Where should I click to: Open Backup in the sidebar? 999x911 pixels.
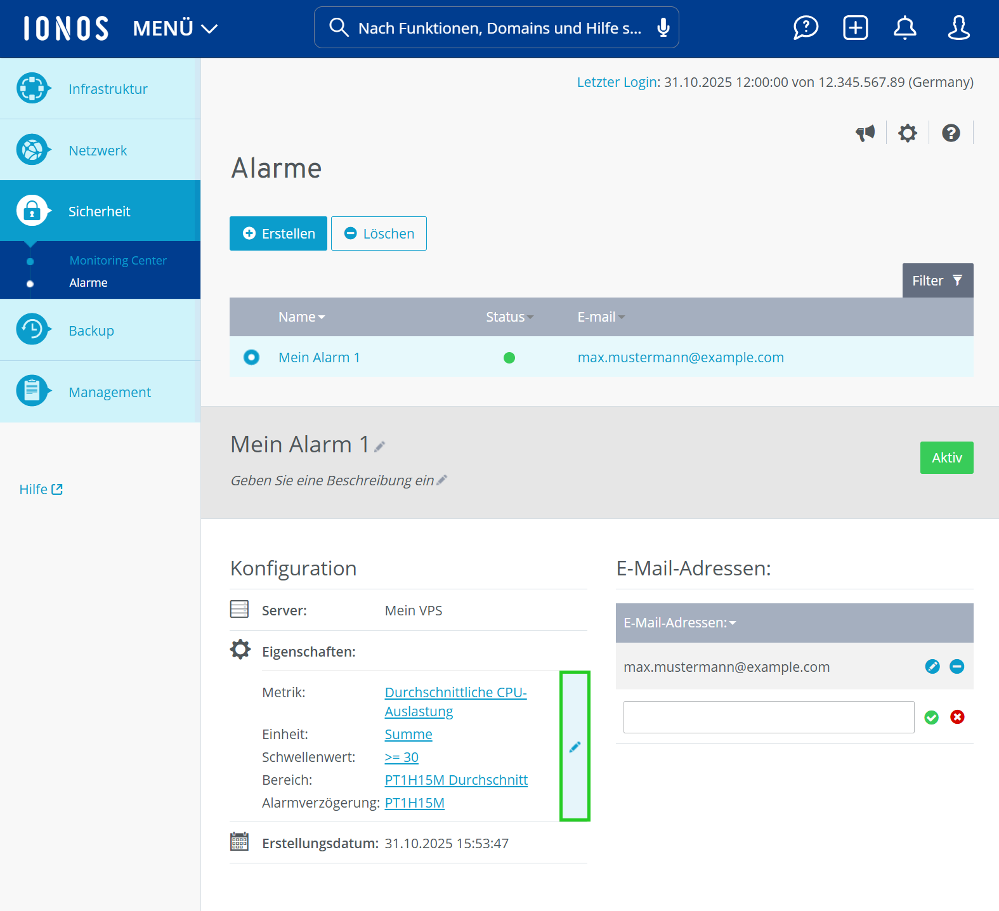100,331
